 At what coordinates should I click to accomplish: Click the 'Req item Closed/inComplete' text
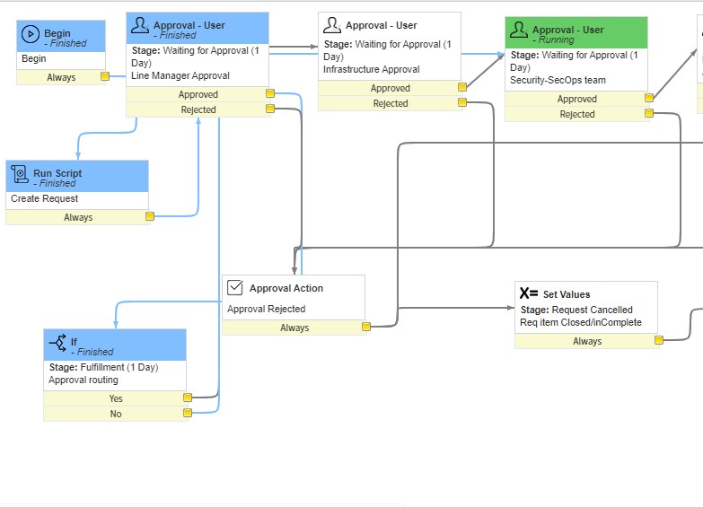coord(581,322)
